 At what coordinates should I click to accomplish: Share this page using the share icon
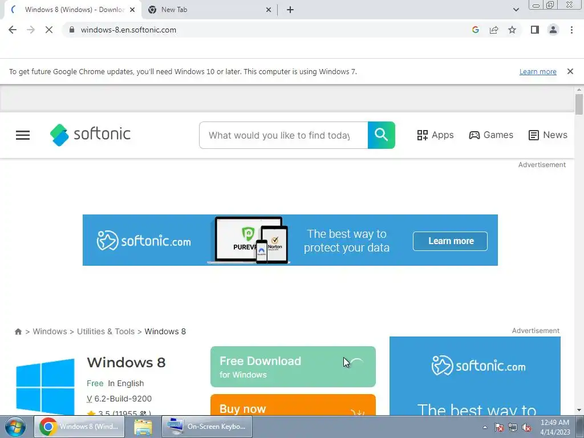[x=494, y=30]
